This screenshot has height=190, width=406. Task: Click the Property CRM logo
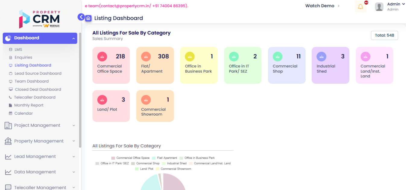click(39, 19)
